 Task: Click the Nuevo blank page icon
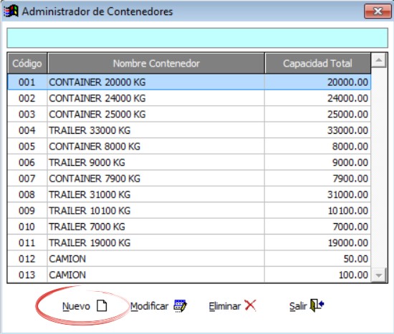(102, 305)
